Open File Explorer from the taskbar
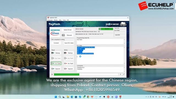 tap(68, 97)
